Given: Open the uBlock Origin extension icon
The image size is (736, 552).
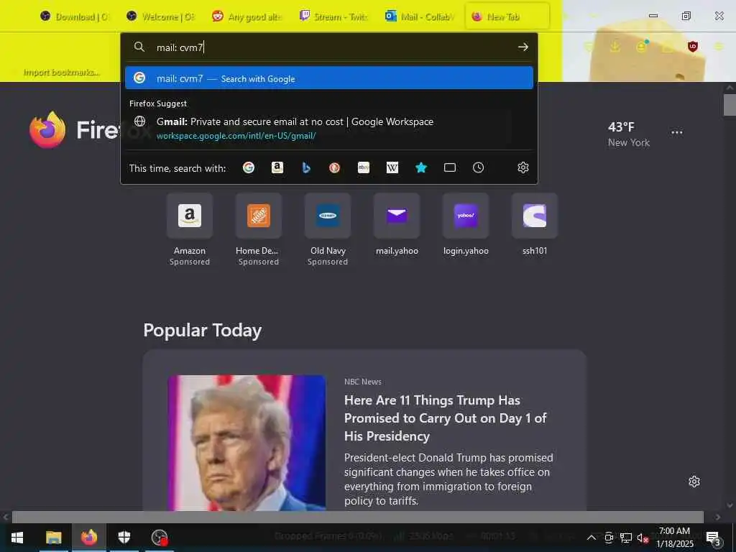Looking at the screenshot, I should 693,47.
